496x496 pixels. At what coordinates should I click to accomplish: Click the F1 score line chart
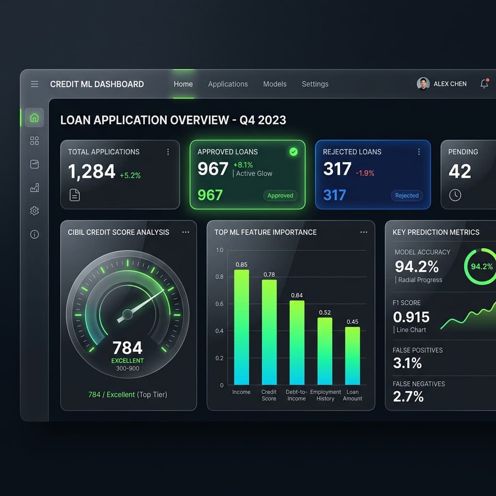[x=468, y=316]
